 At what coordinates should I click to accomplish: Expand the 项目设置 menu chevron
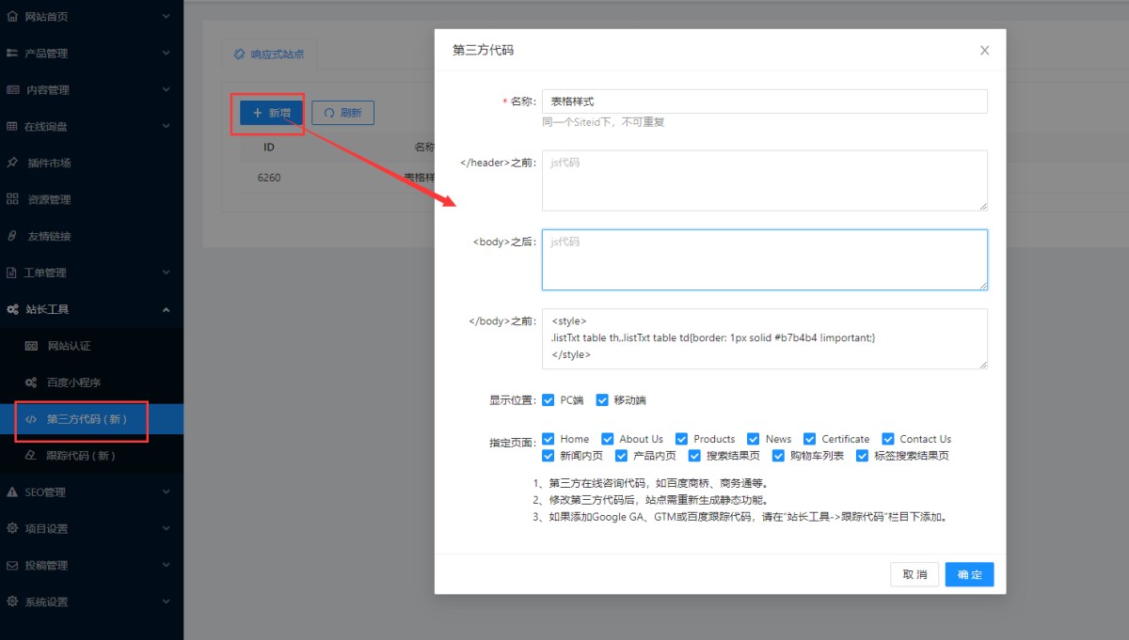click(x=166, y=528)
